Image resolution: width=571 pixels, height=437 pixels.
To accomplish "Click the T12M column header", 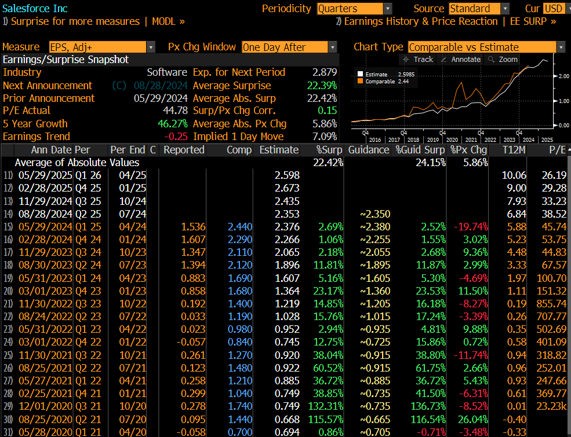I will click(514, 150).
